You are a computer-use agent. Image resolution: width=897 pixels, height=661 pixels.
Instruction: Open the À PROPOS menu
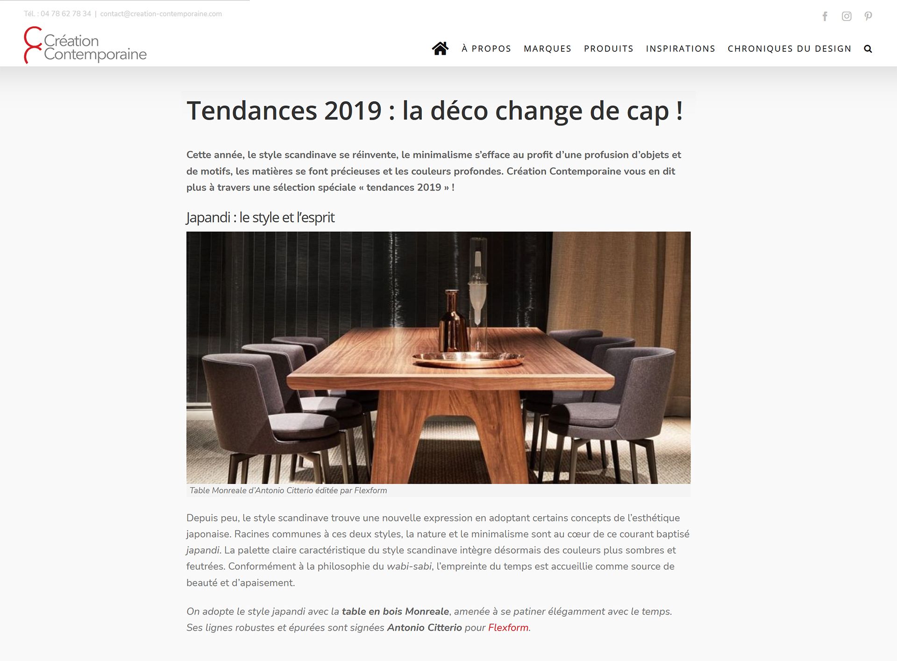point(486,49)
